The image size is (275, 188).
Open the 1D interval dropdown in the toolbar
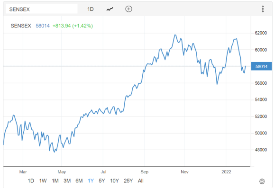(x=91, y=9)
